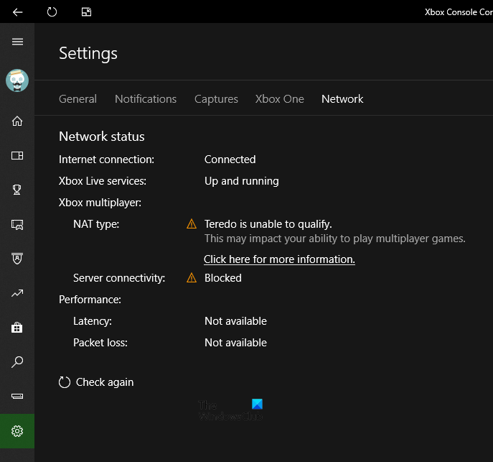
Task: Open Achievements trophy icon
Action: point(17,190)
